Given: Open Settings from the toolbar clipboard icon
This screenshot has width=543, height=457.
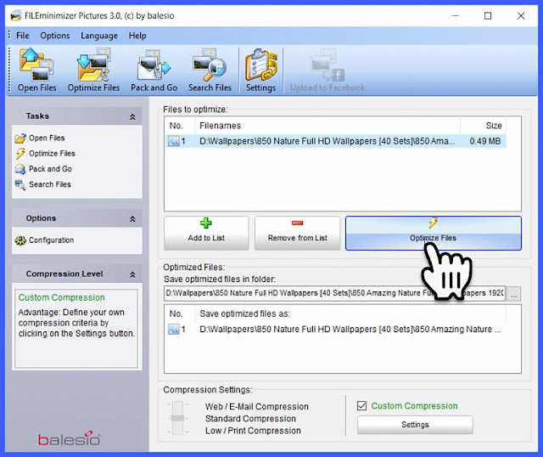Looking at the screenshot, I should tap(260, 70).
